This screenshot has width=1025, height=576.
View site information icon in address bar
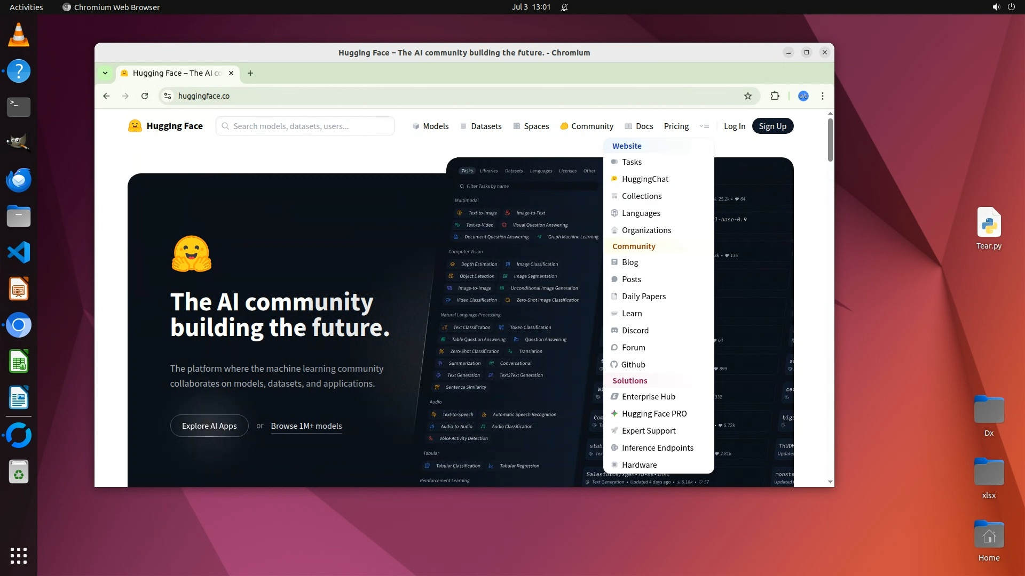pos(168,96)
